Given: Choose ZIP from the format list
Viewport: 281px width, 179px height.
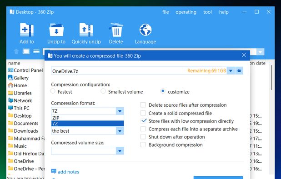Looking at the screenshot, I should (x=87, y=118).
